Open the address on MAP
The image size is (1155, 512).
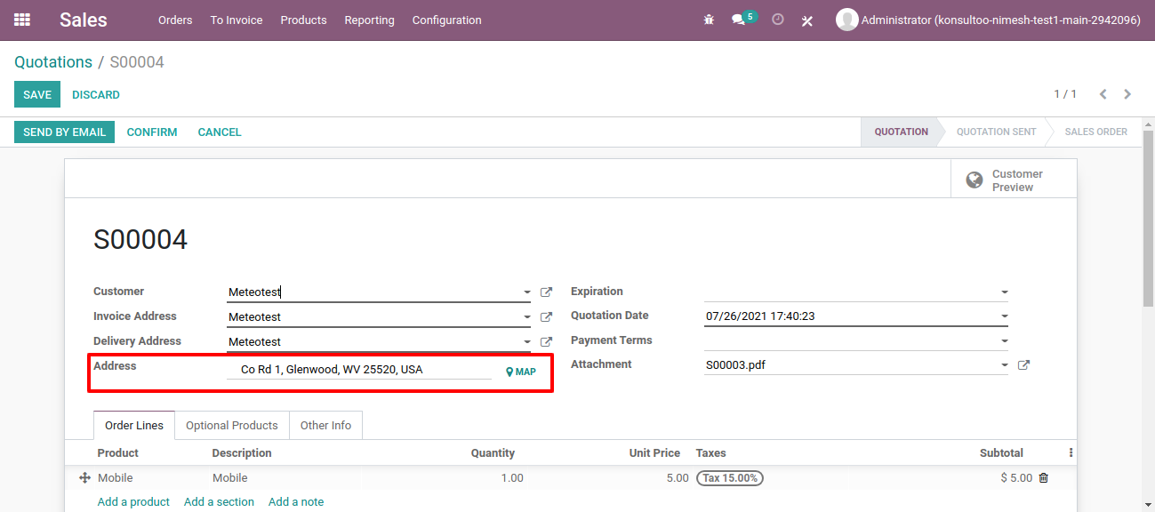tap(521, 372)
